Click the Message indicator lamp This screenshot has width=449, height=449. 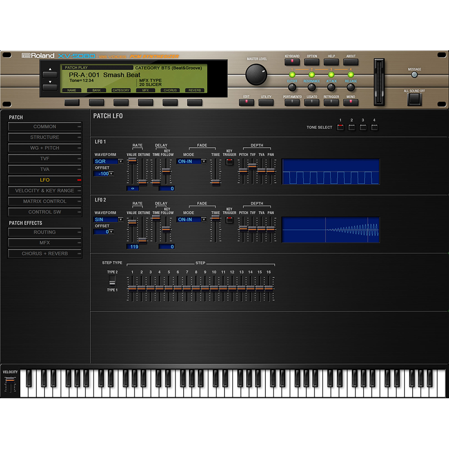tap(414, 75)
